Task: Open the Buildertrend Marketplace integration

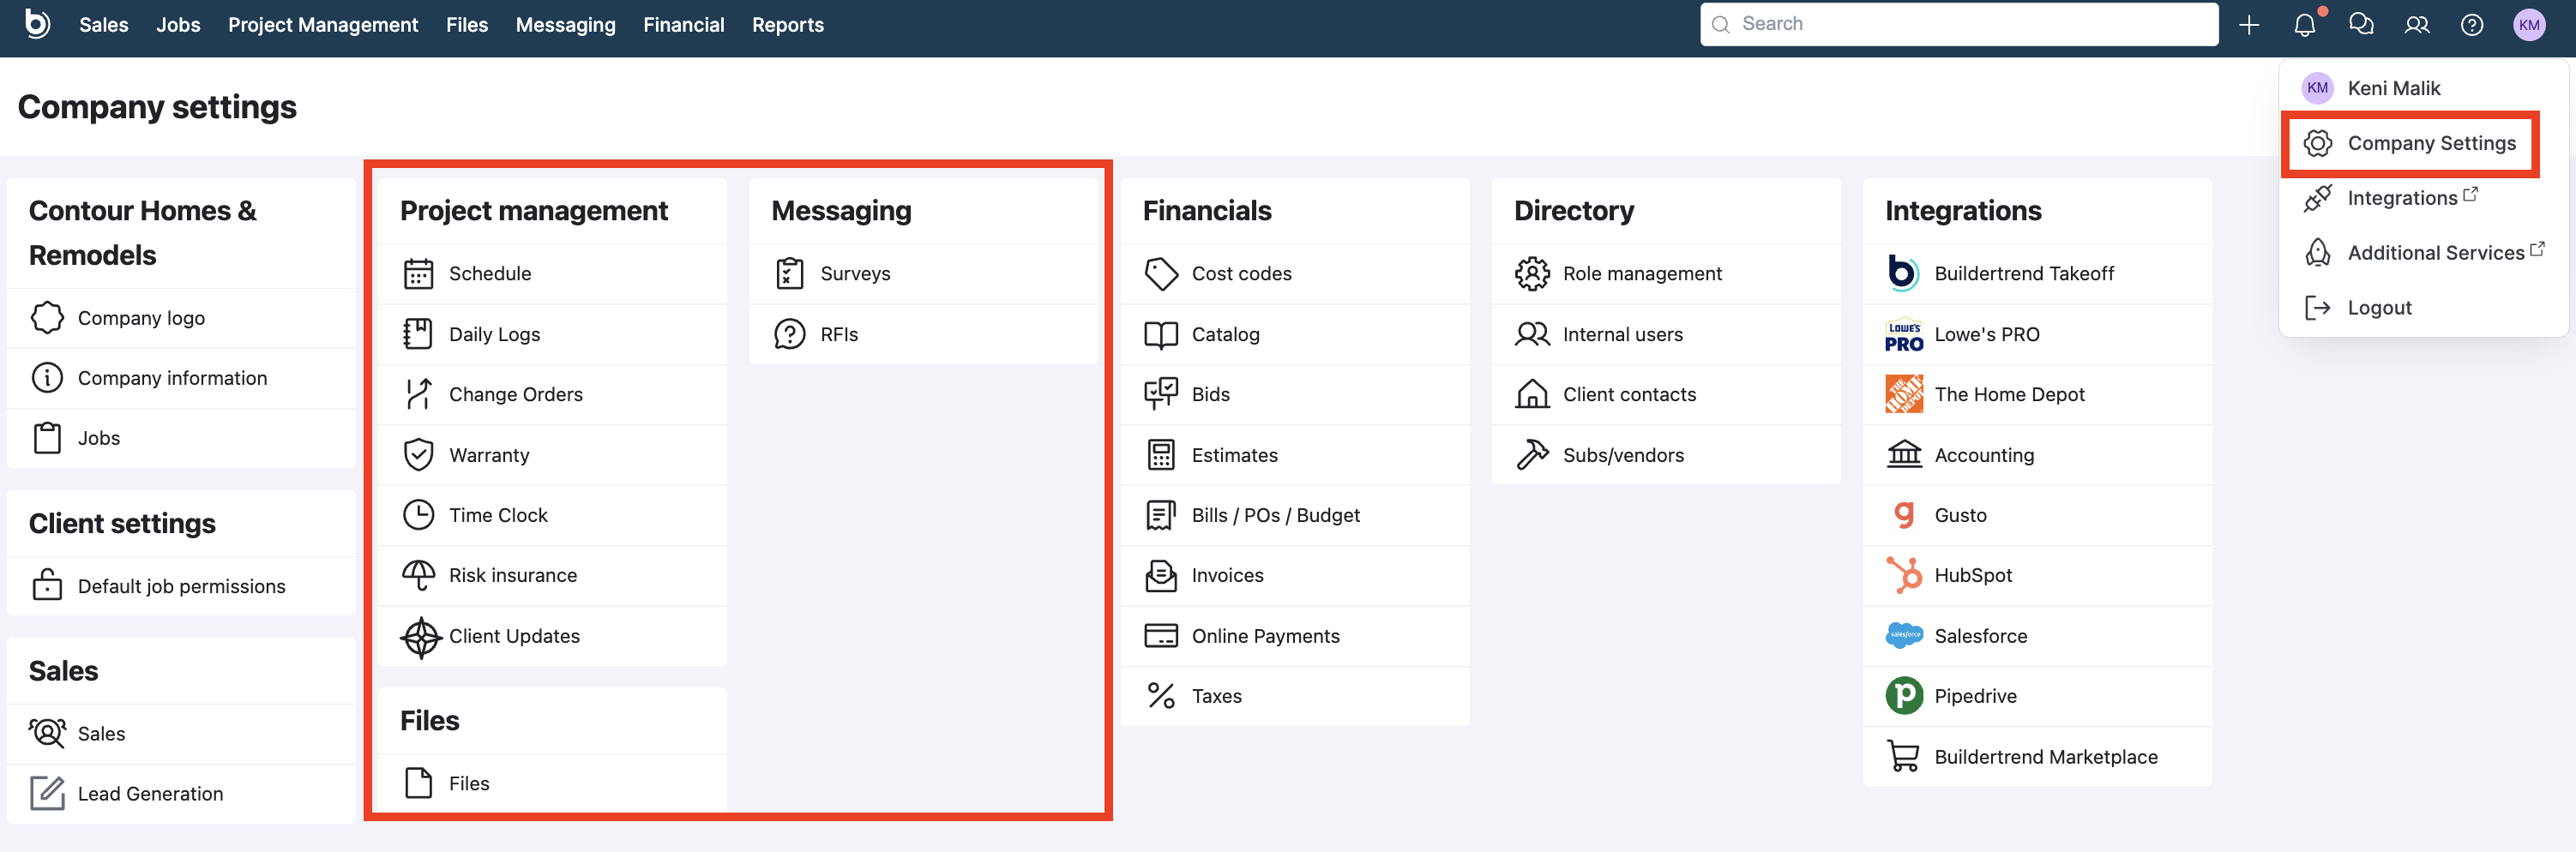Action: pos(2038,757)
